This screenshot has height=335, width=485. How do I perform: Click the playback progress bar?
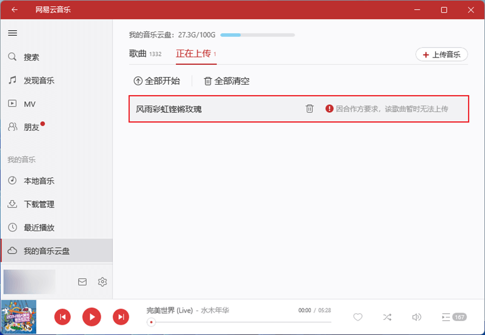coord(239,322)
